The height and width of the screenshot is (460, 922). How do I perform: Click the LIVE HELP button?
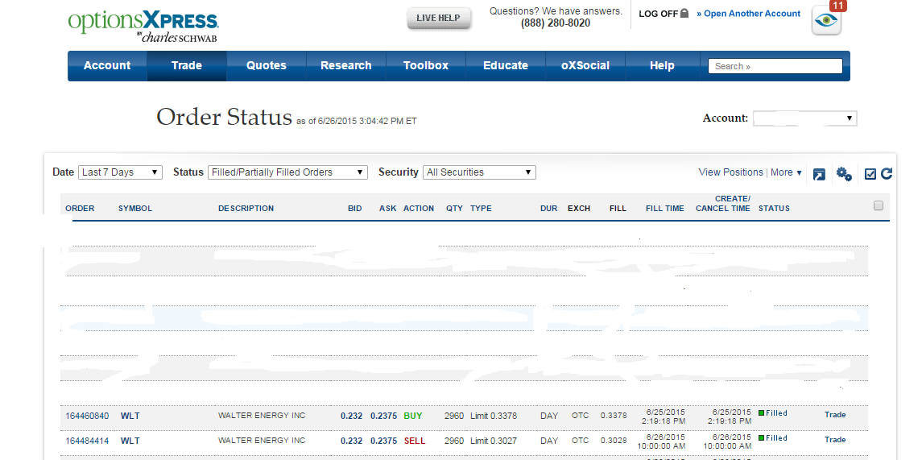click(439, 19)
